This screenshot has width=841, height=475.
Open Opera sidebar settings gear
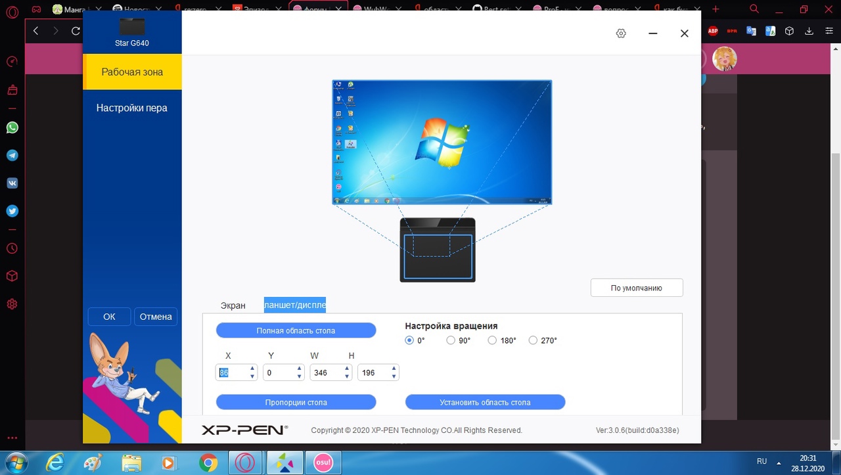(12, 304)
